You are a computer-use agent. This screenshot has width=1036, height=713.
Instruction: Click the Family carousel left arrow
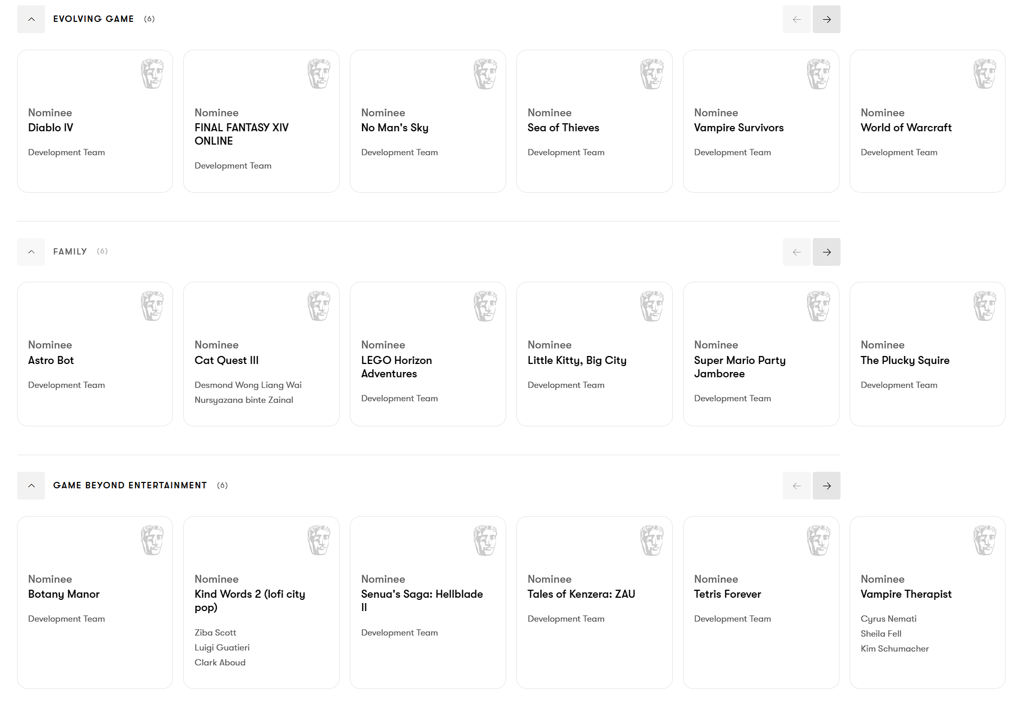(796, 252)
